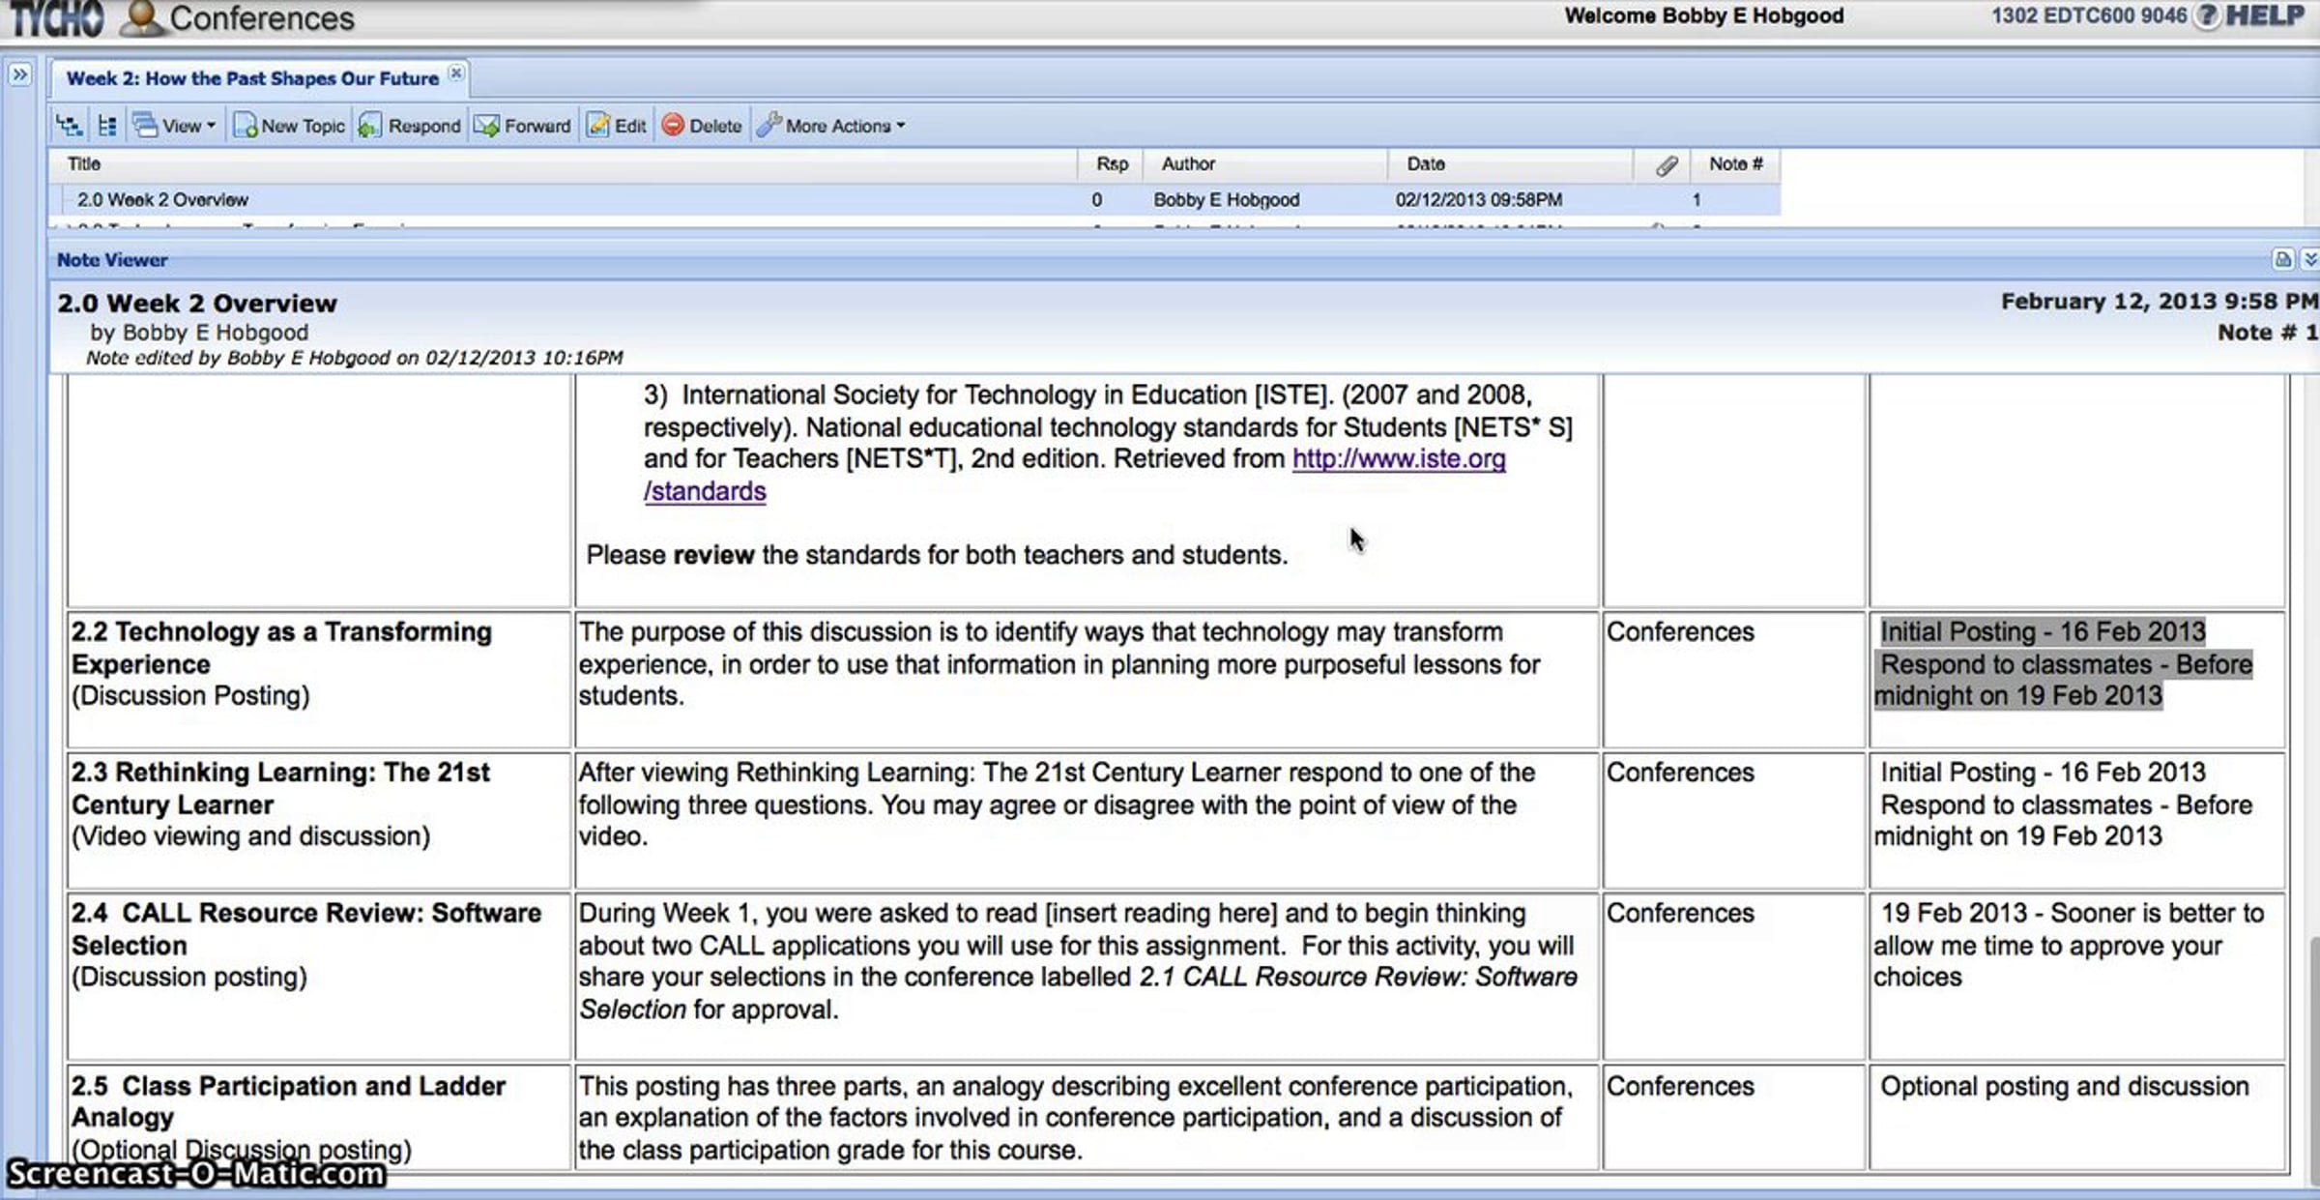
Task: Edit the selected note
Action: (618, 126)
